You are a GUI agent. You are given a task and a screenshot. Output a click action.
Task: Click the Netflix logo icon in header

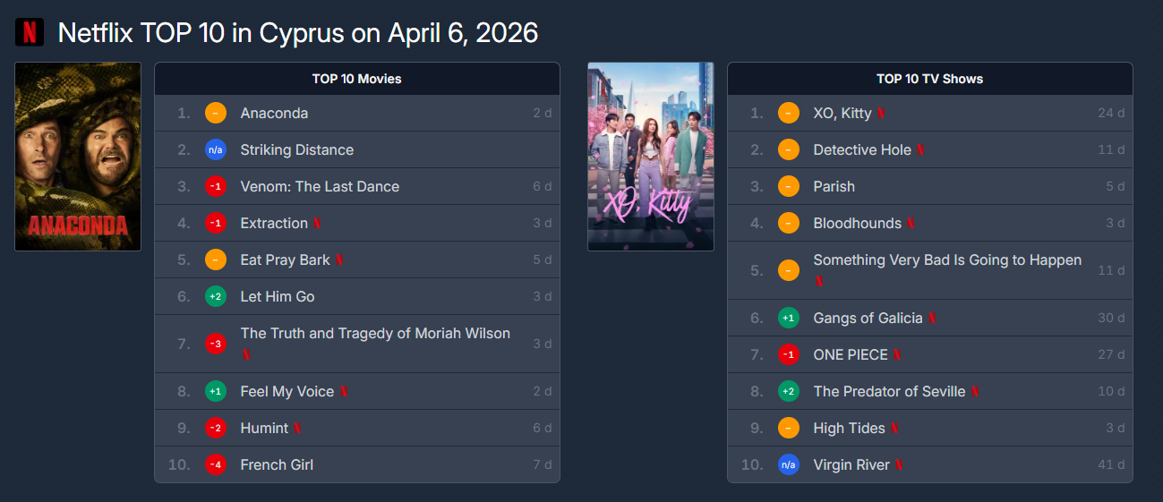[30, 32]
